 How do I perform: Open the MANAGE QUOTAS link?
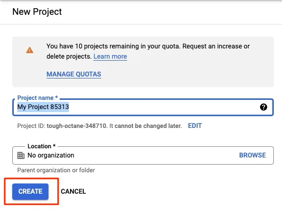point(74,74)
